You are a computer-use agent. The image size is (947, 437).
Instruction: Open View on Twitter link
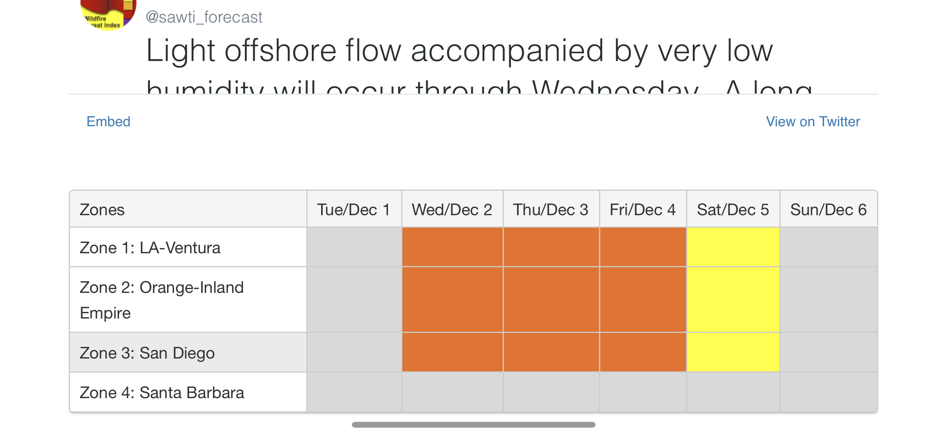(813, 122)
